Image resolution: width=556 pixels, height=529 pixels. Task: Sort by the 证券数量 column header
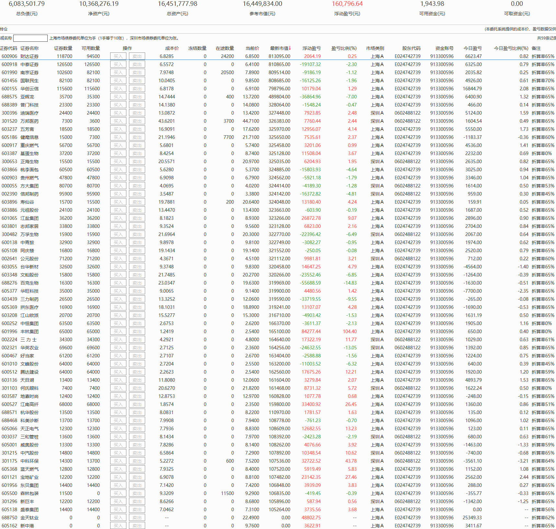coord(63,48)
